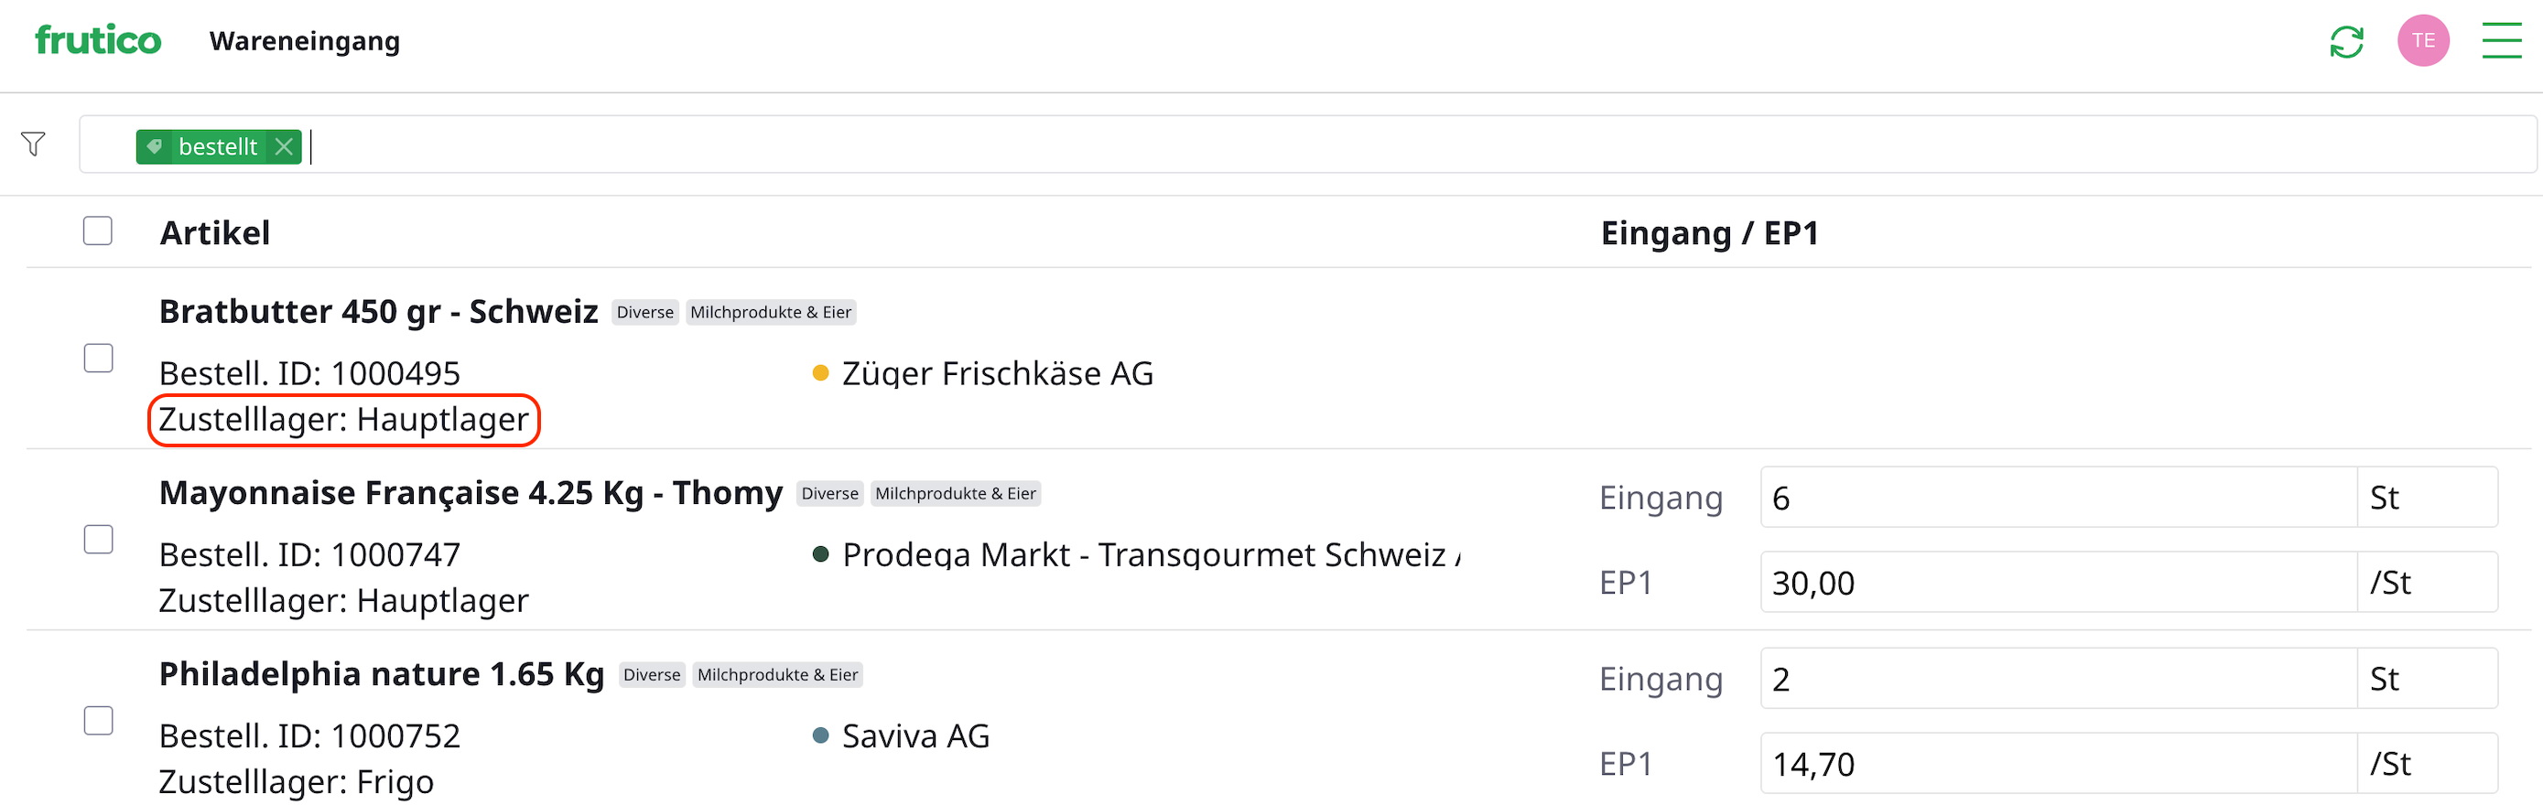The width and height of the screenshot is (2543, 805).
Task: Click the Milchprodukte & Eier tag on Bratbutter
Action: coord(770,313)
